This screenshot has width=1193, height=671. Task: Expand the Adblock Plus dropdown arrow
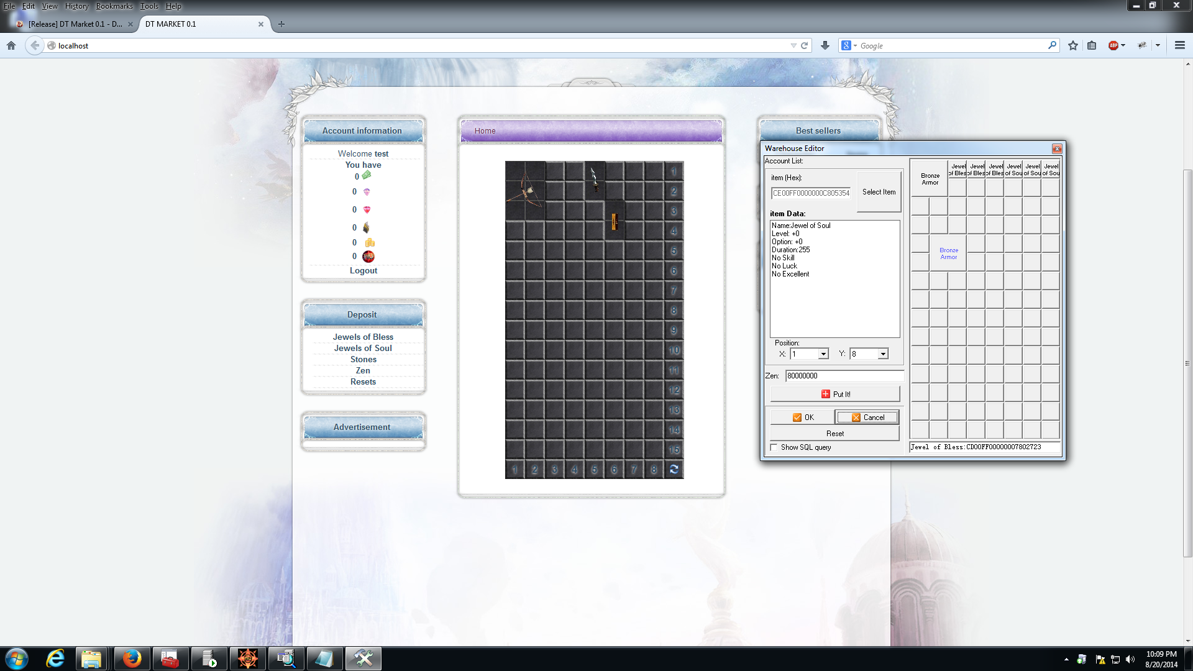tap(1123, 45)
